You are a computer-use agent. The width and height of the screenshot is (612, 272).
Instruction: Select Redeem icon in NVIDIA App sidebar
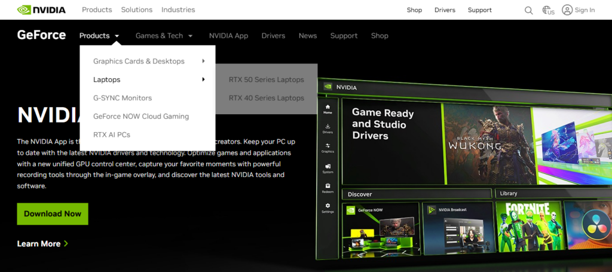click(x=328, y=186)
